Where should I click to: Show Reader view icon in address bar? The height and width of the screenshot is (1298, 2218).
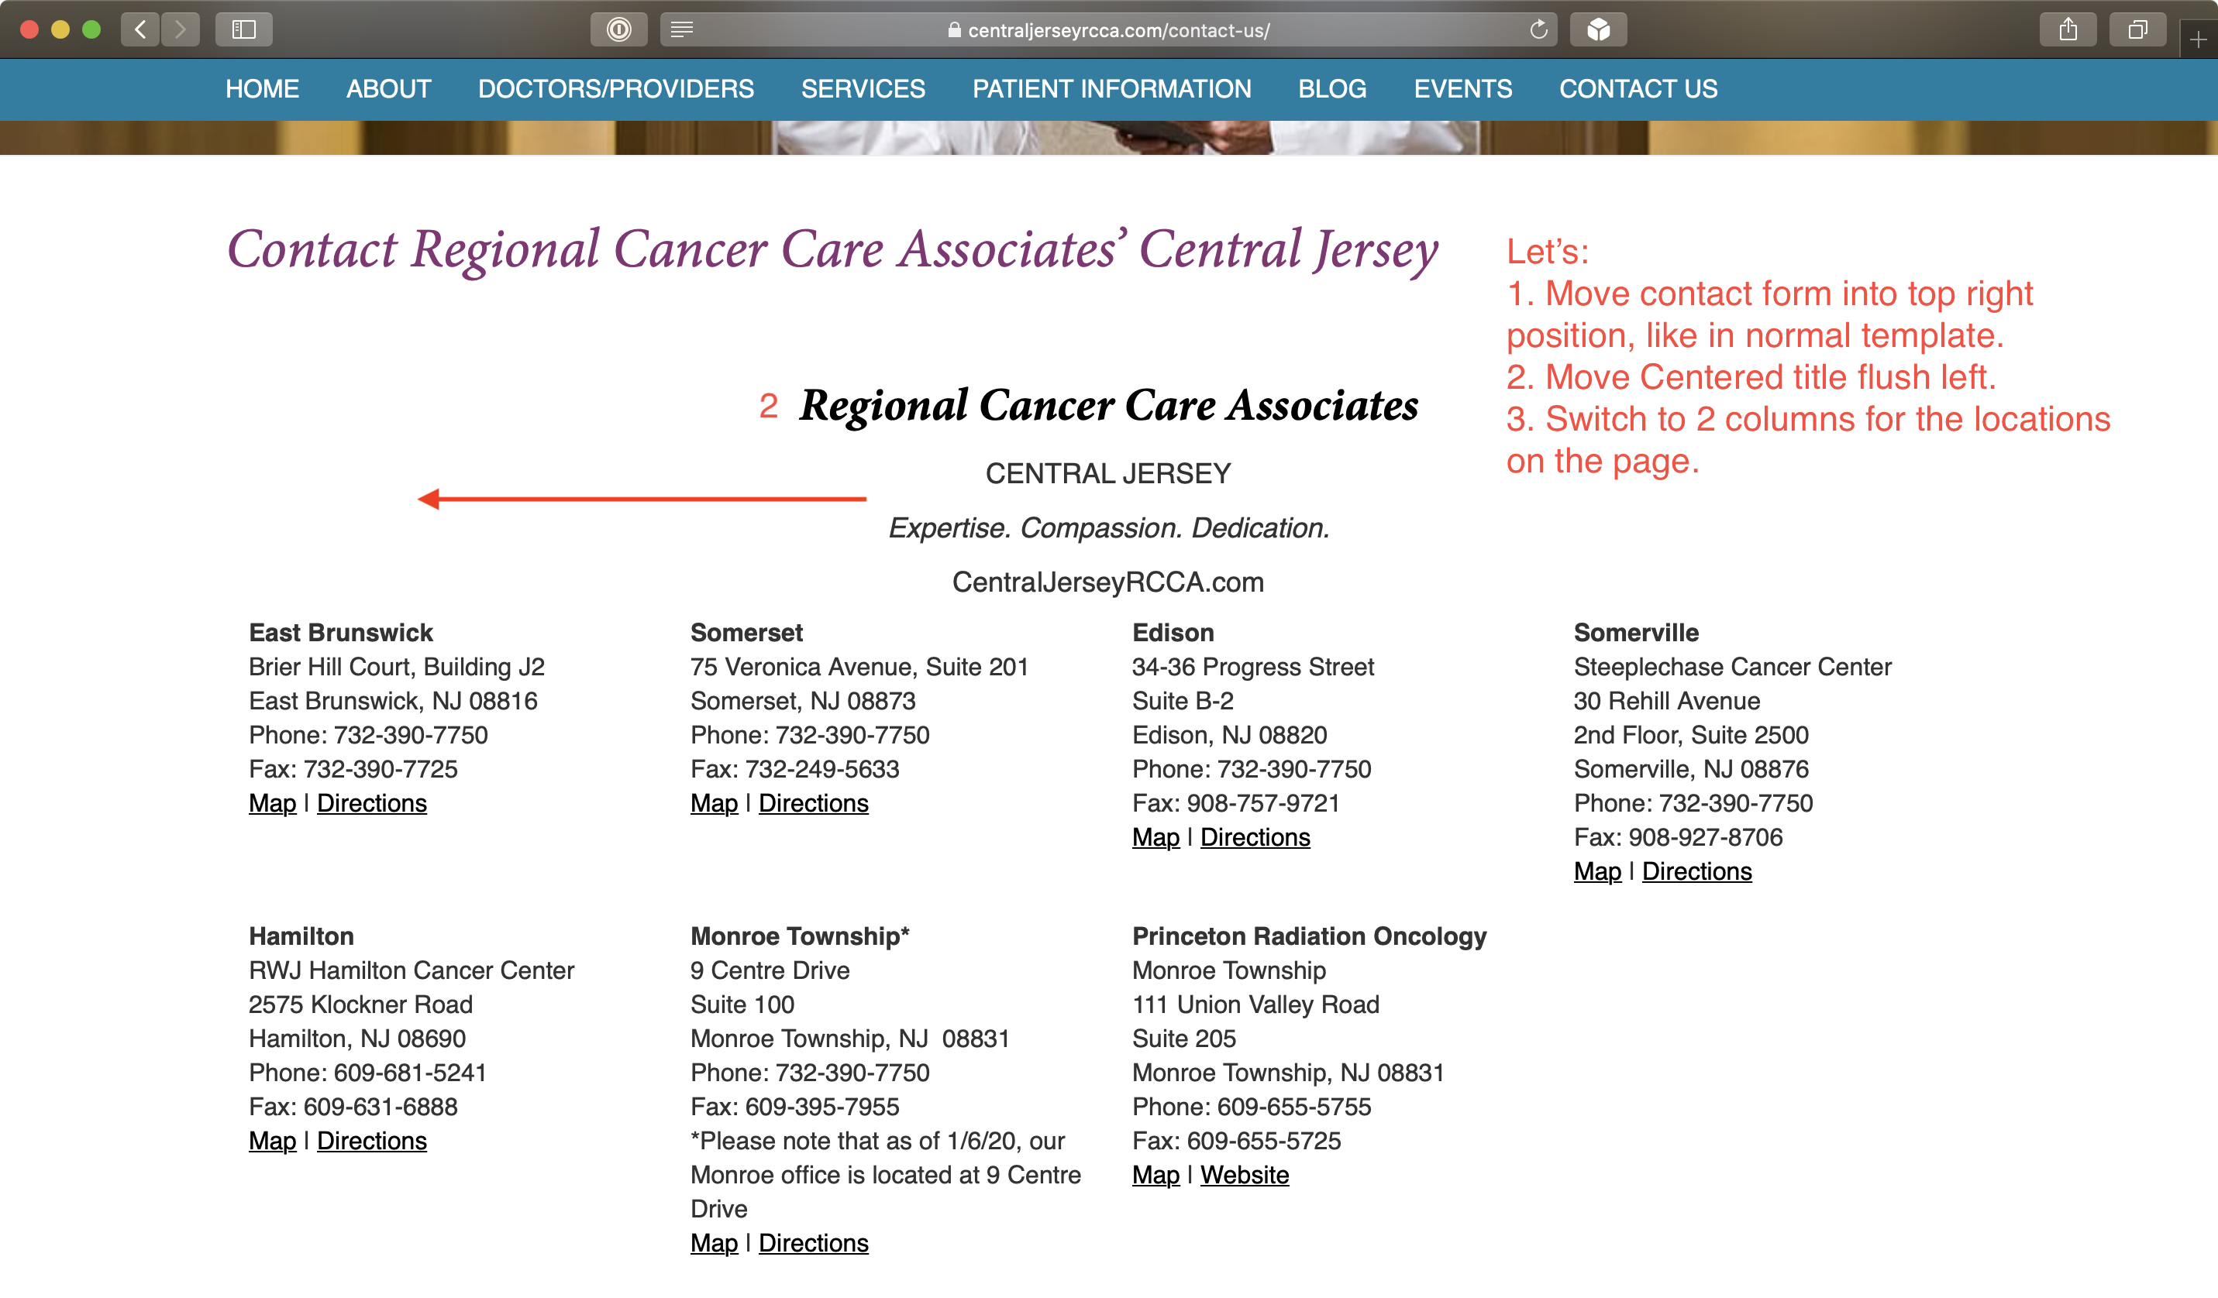[x=682, y=30]
